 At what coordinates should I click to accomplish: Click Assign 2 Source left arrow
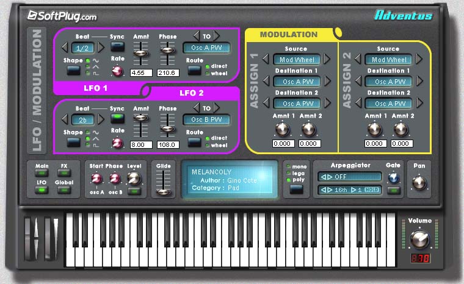tap(358, 59)
